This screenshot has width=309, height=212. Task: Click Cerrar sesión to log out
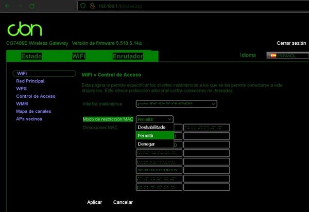(x=291, y=43)
